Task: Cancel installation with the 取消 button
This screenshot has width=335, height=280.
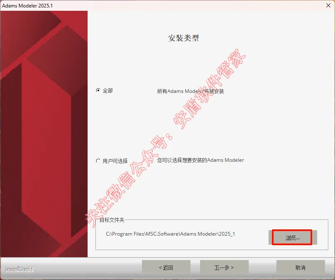Action: coord(301,267)
